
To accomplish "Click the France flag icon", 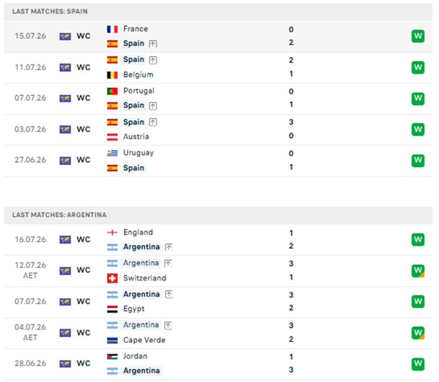I will [x=112, y=29].
